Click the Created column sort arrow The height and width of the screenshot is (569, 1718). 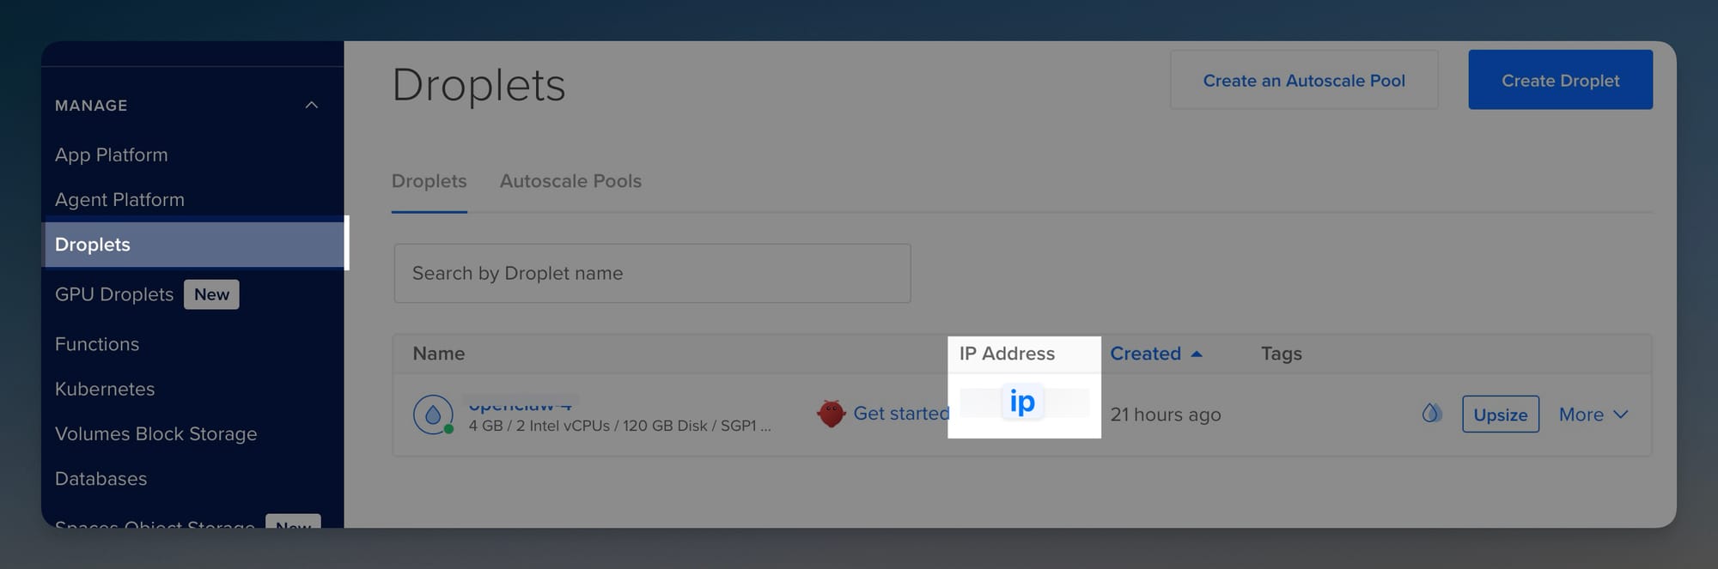pos(1197,354)
